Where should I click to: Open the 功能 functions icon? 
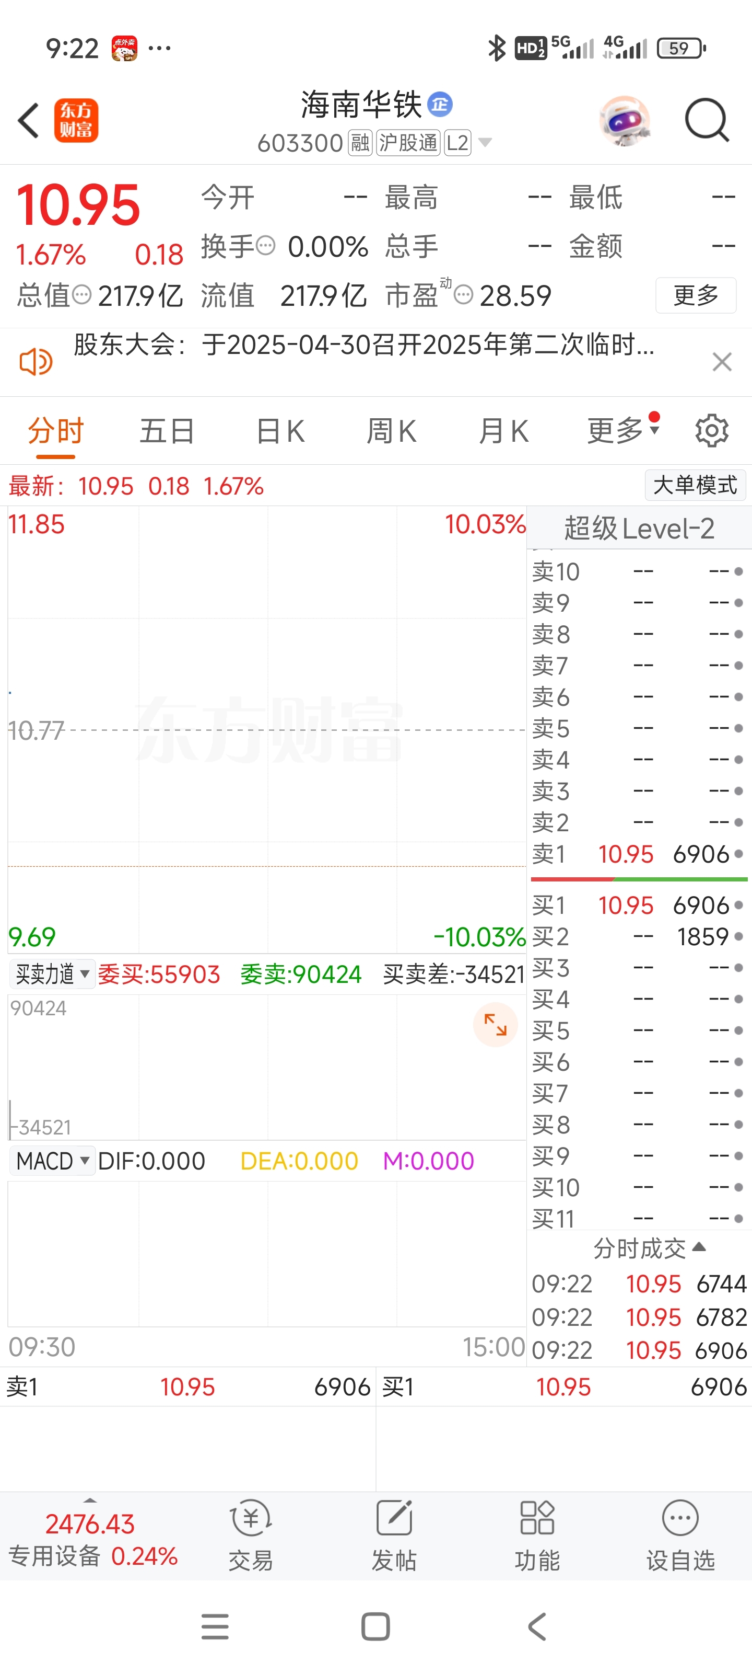click(537, 1536)
